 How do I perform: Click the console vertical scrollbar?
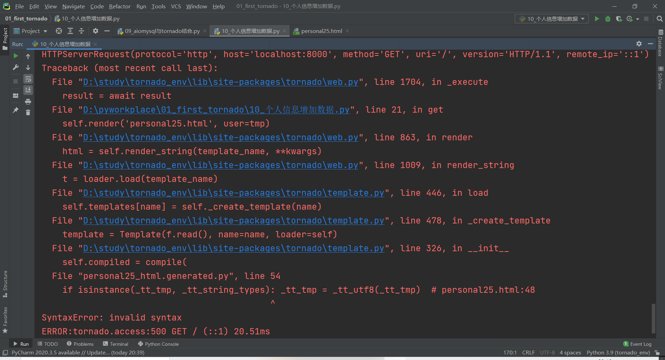[x=654, y=318]
